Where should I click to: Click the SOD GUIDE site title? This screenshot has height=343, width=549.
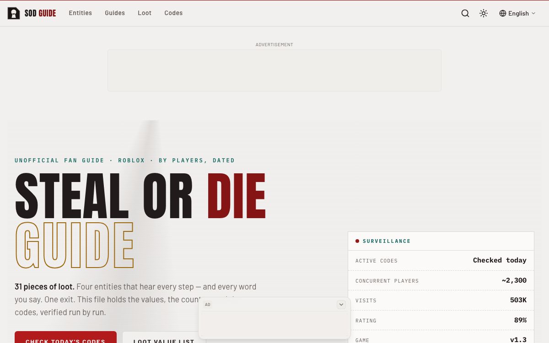(x=40, y=13)
